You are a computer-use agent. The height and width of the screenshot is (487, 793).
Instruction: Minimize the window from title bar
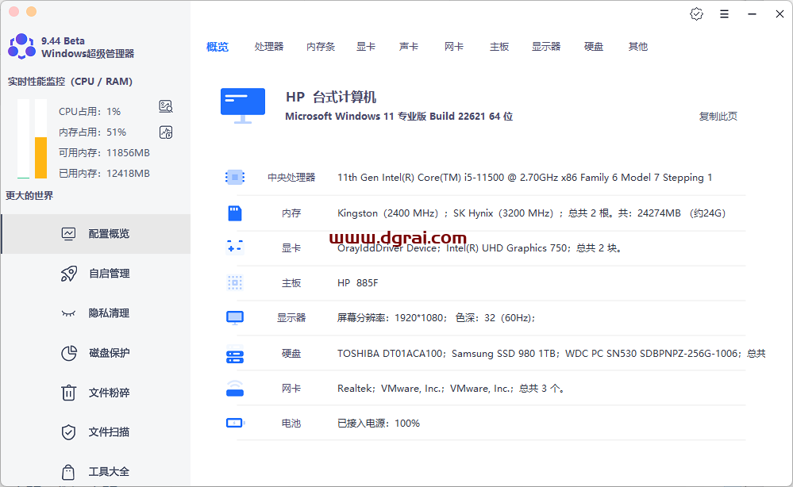(752, 14)
